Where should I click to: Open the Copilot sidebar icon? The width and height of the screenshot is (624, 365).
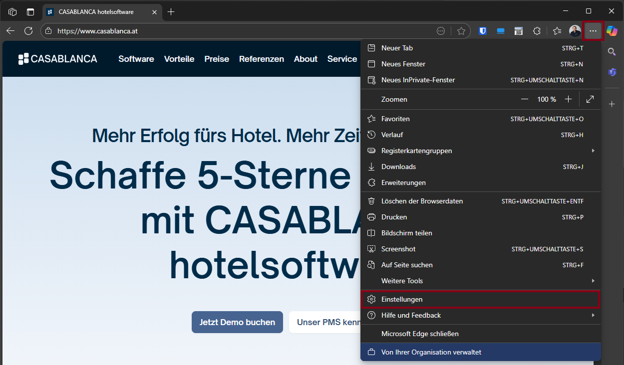point(612,31)
